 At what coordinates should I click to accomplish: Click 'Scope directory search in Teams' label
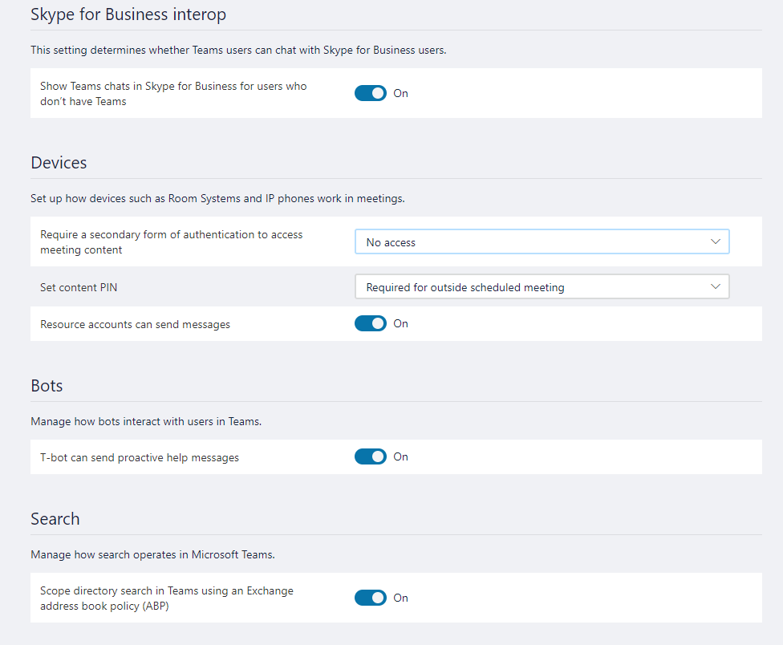167,598
